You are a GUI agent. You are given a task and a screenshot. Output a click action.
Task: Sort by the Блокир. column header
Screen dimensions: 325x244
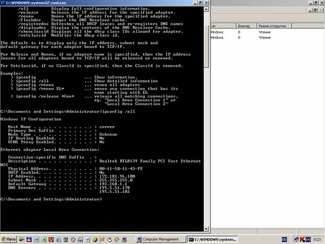point(246,26)
